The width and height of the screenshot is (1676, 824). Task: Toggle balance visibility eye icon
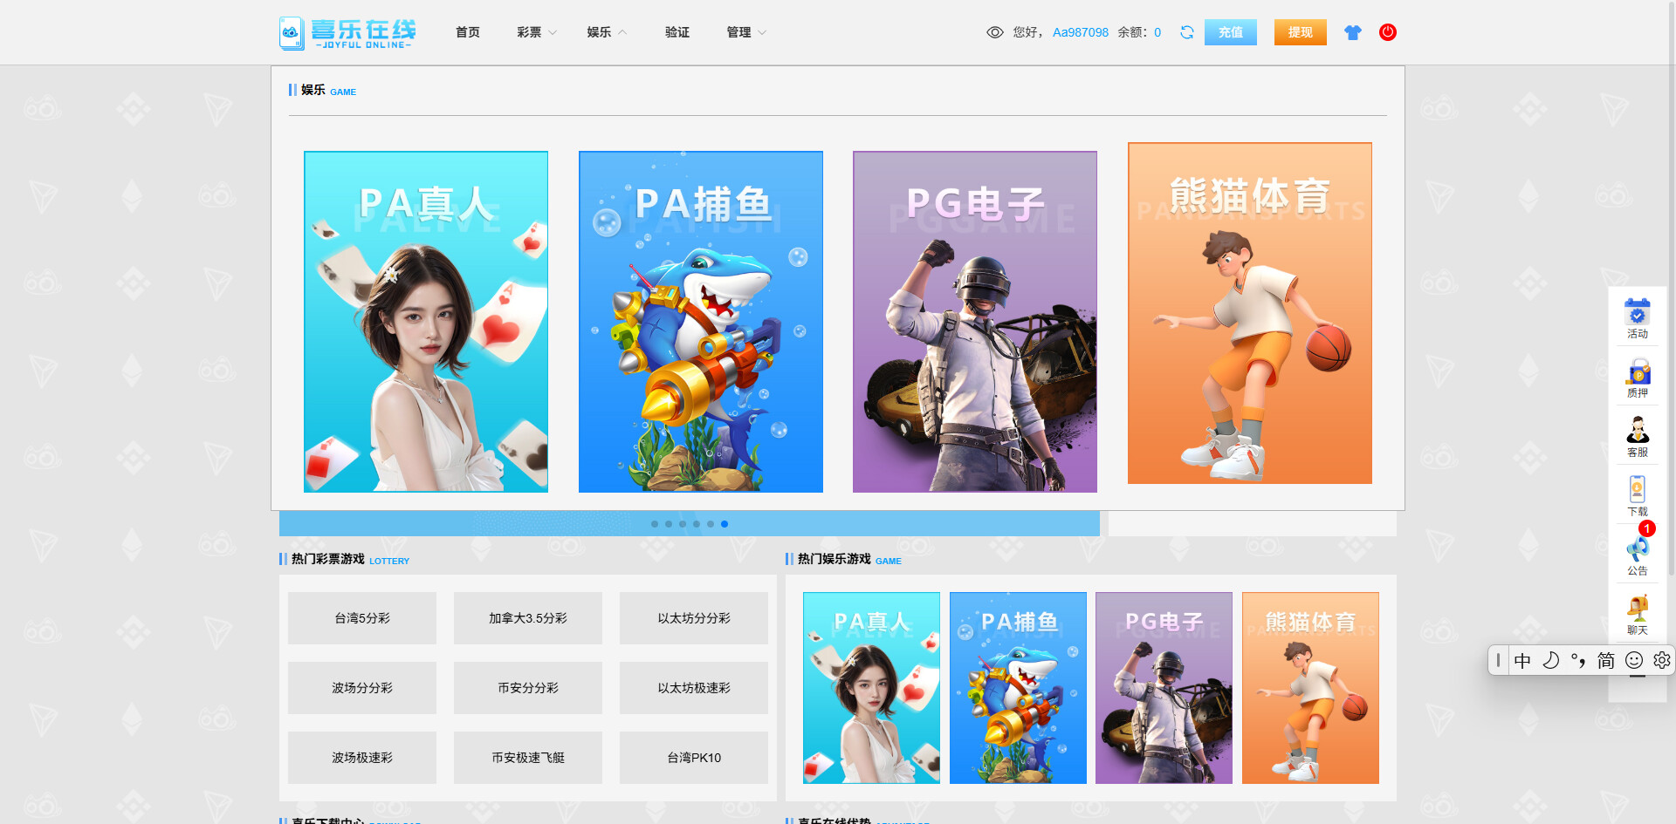(994, 32)
